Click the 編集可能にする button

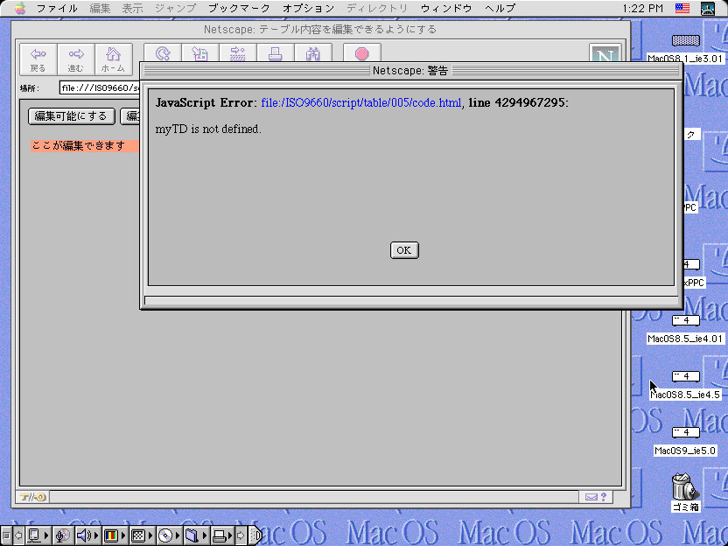coord(71,116)
